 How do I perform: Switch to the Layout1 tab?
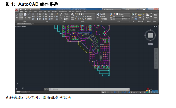24,92
